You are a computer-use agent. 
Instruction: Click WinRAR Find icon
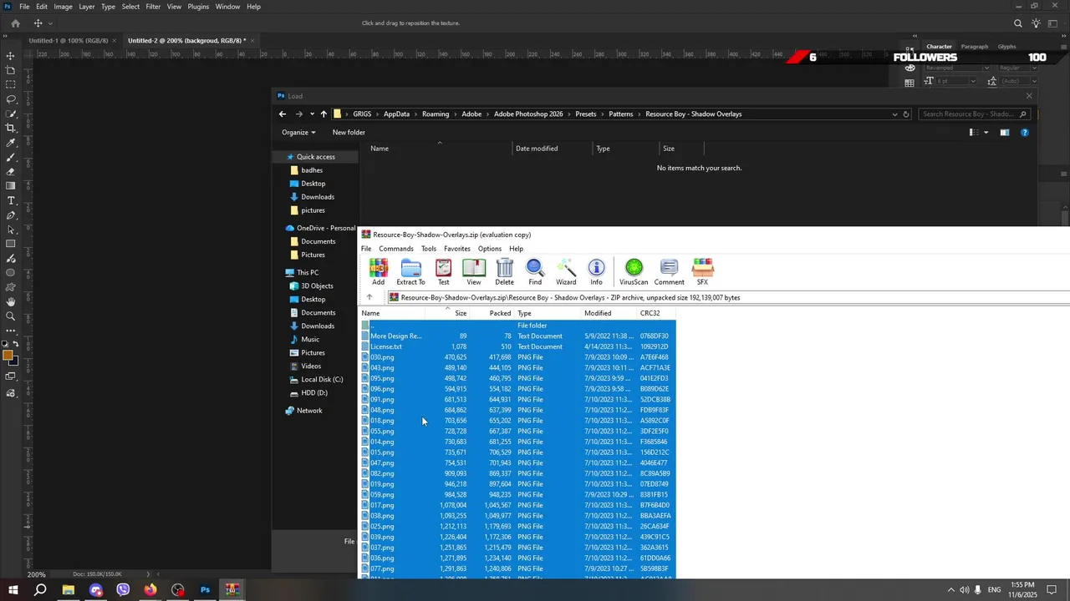tap(535, 272)
